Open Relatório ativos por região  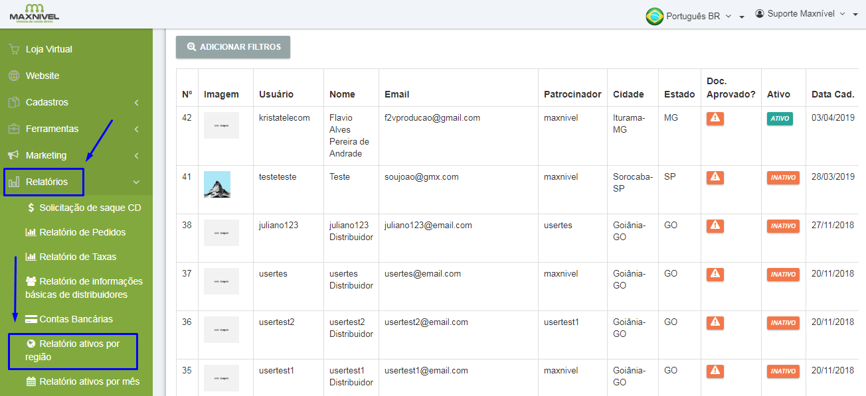pyautogui.click(x=72, y=350)
